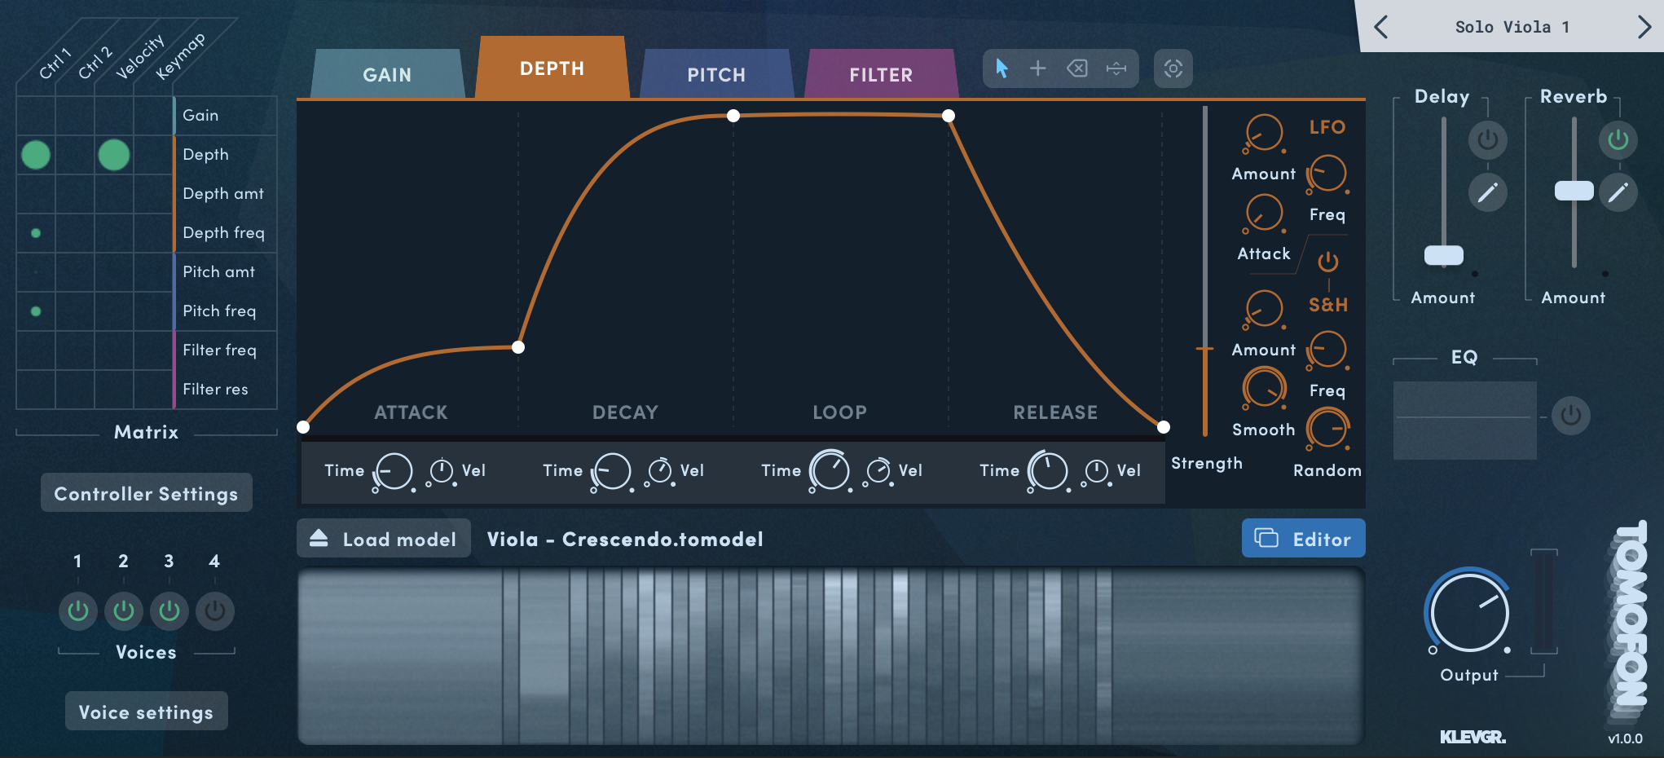This screenshot has width=1664, height=758.
Task: Select the delete point tool
Action: [x=1076, y=68]
